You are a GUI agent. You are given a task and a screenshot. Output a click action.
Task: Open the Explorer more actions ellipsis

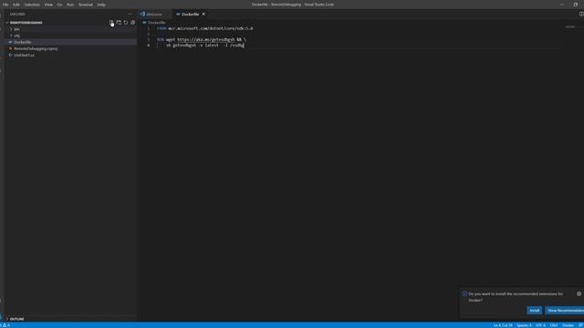130,15
